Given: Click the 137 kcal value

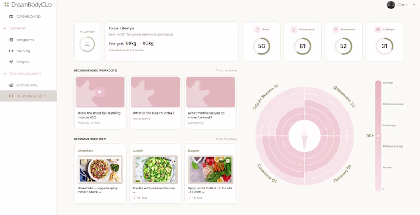Looking at the screenshot, I should [197, 198].
